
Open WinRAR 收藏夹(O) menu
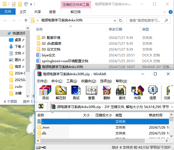point(89,81)
